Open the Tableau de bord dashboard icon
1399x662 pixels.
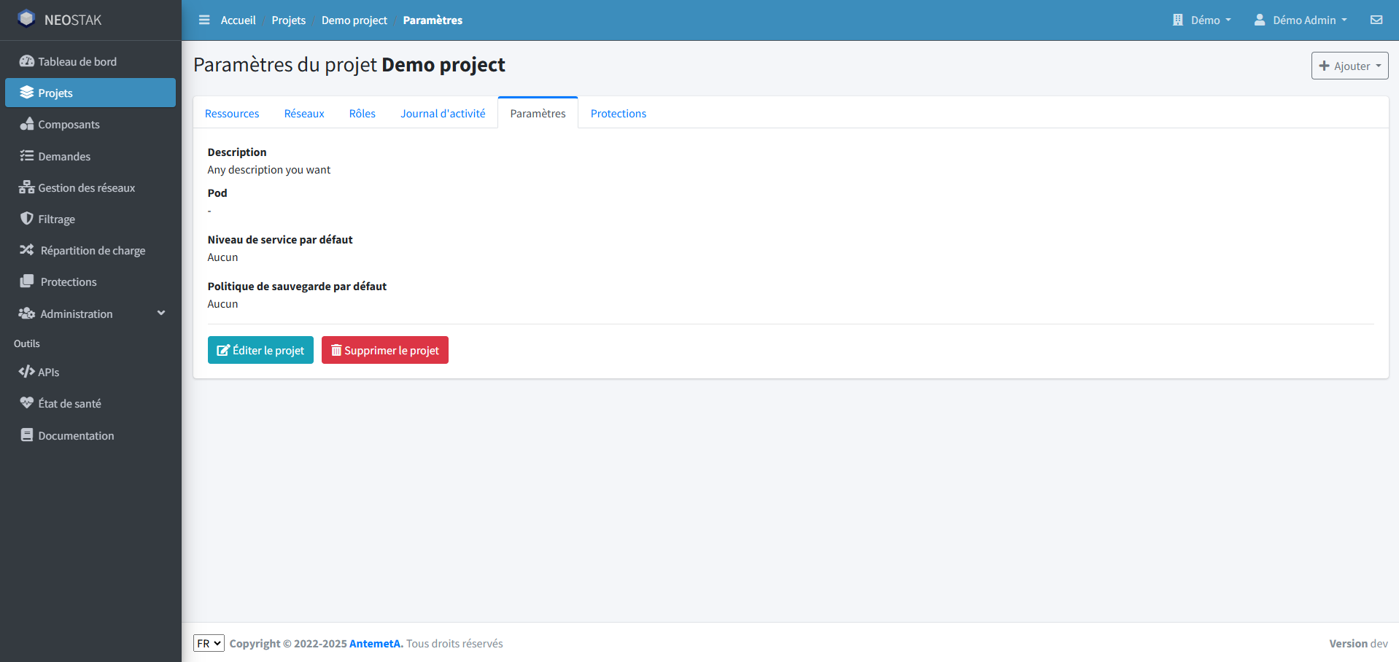pos(27,61)
